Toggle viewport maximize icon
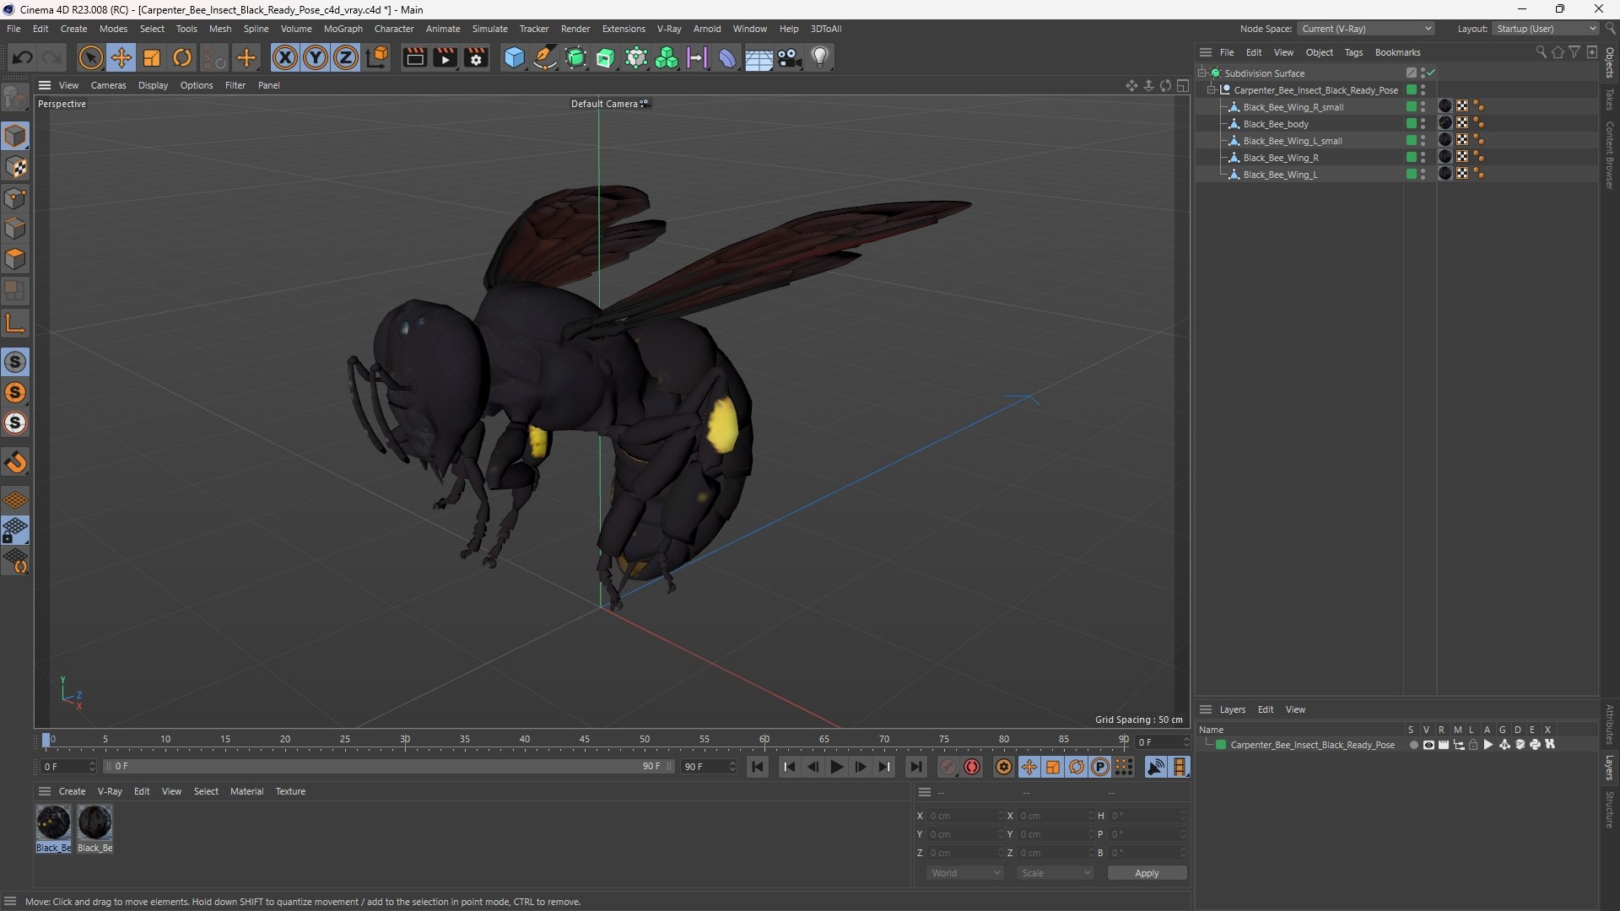The image size is (1620, 911). pos(1183,85)
